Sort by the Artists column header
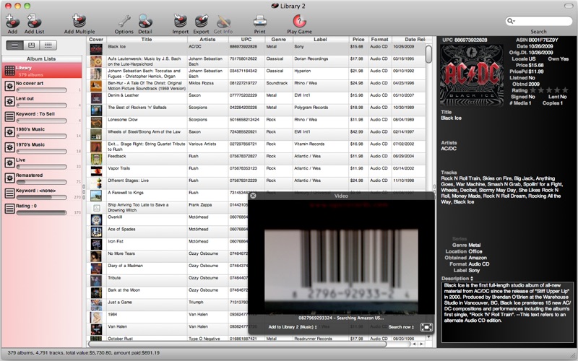 (x=207, y=40)
